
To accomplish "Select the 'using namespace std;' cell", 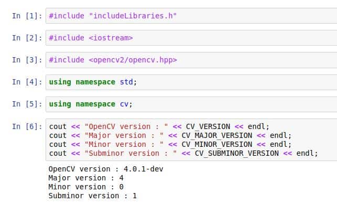I will [191, 82].
